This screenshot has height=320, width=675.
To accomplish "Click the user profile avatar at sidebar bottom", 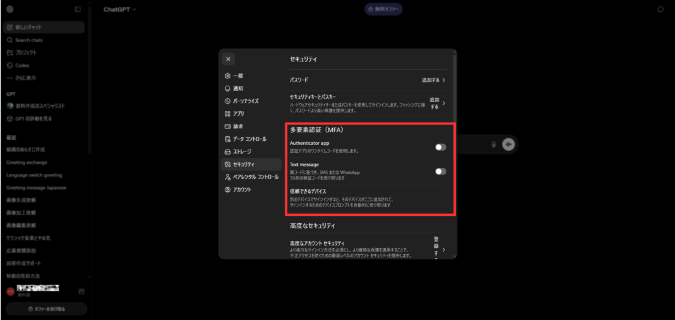I will 11,291.
